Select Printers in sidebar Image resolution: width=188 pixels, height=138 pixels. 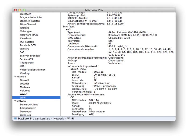[x=24, y=49]
